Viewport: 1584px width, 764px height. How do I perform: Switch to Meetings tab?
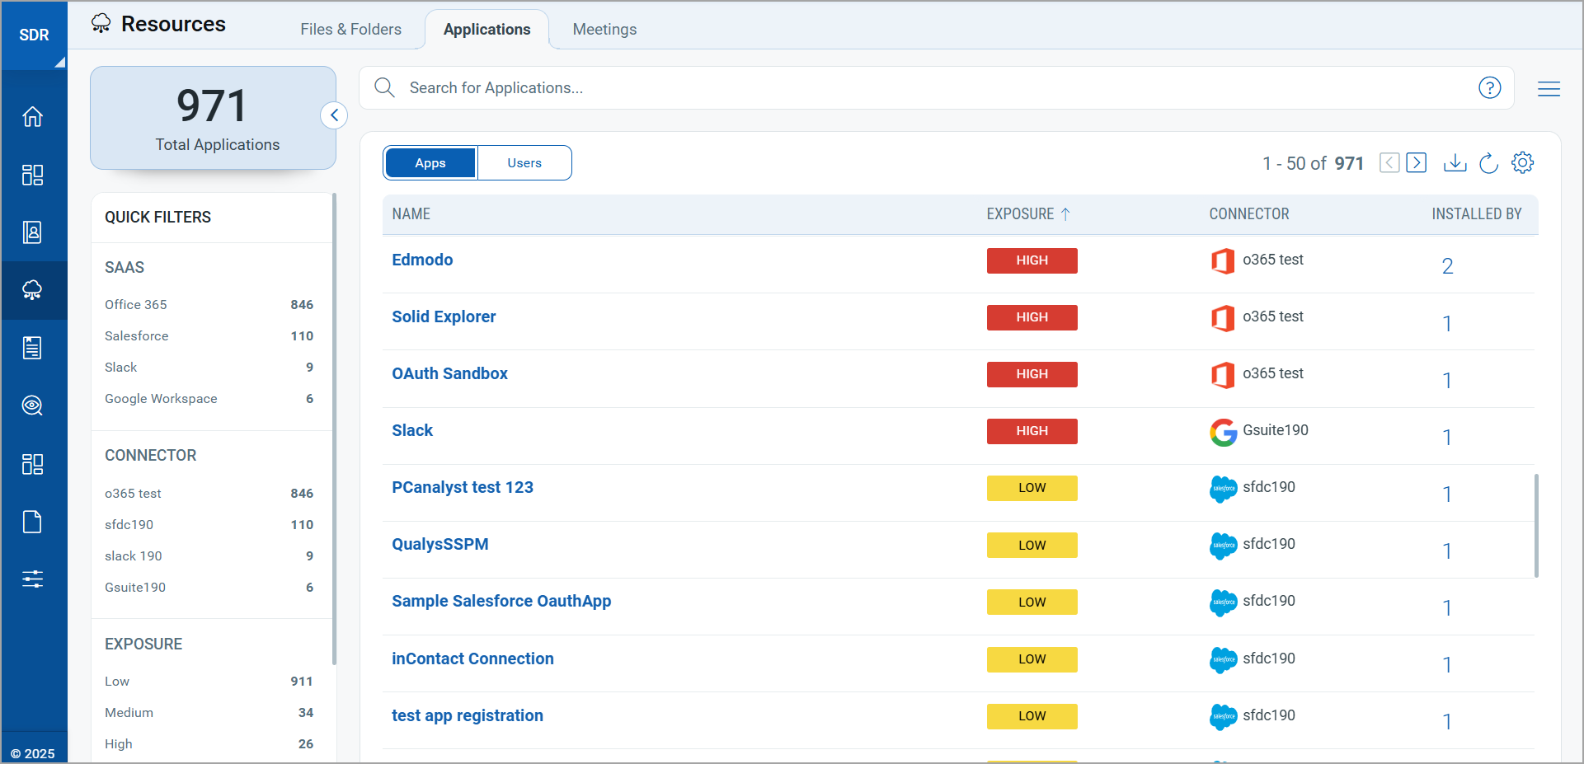pyautogui.click(x=604, y=30)
